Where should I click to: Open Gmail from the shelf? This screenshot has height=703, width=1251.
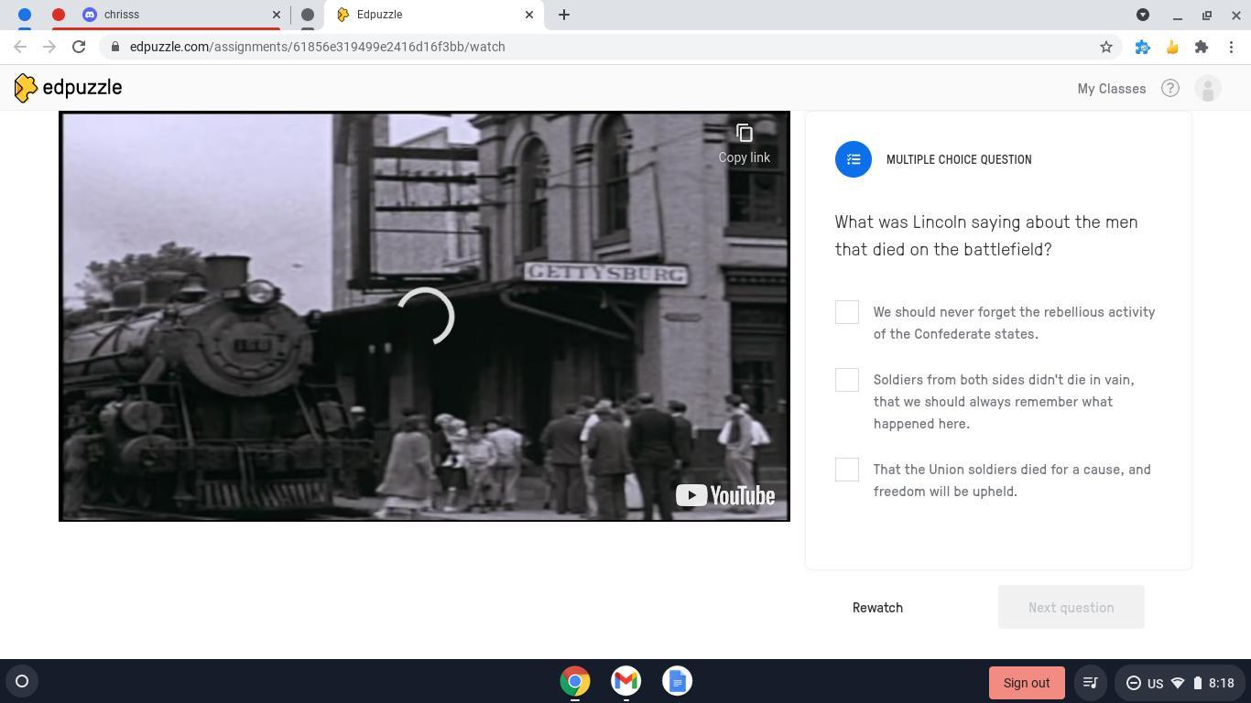pyautogui.click(x=625, y=681)
